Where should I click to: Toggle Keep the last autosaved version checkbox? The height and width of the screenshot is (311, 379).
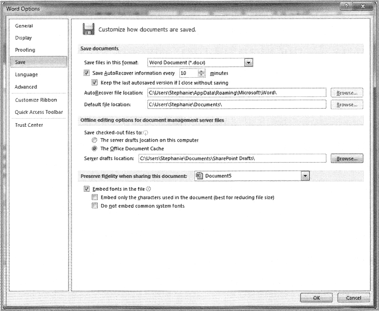tap(95, 83)
